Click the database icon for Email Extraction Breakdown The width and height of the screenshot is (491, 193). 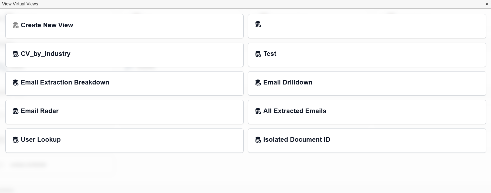pyautogui.click(x=15, y=83)
